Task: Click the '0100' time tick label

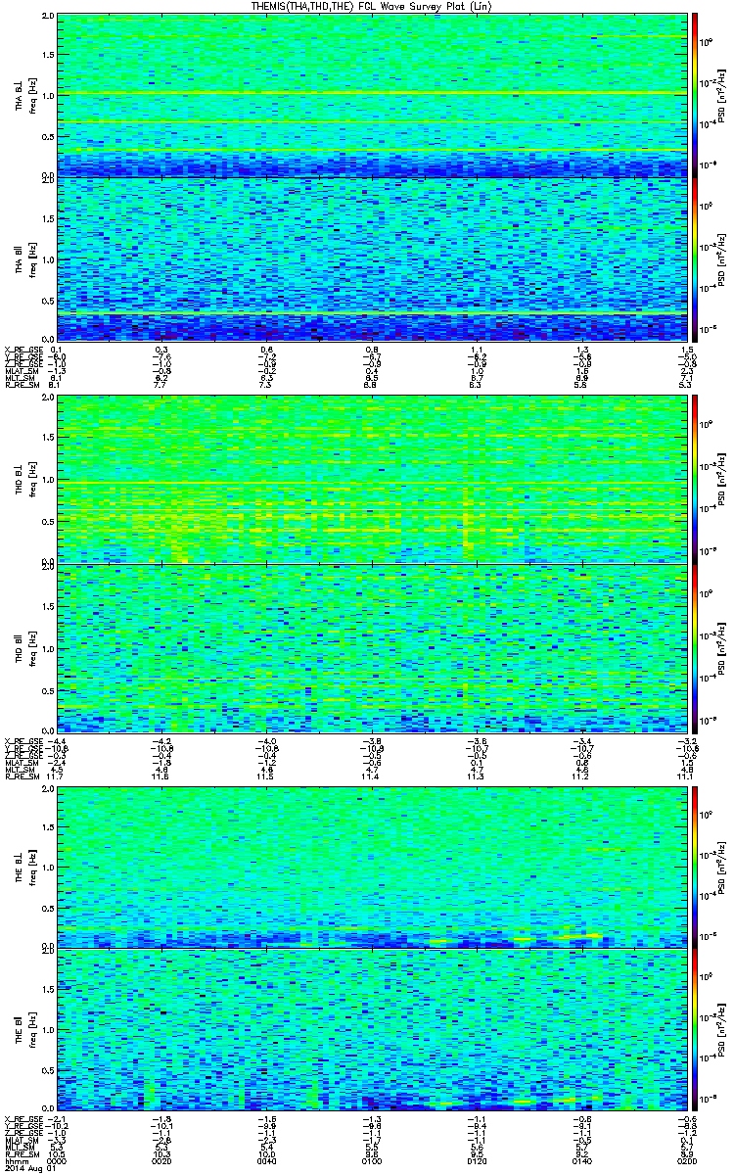Action: pyautogui.click(x=370, y=1160)
